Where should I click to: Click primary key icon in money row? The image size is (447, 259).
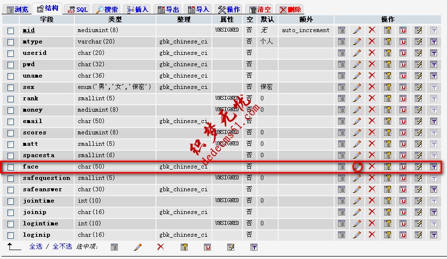tap(388, 110)
